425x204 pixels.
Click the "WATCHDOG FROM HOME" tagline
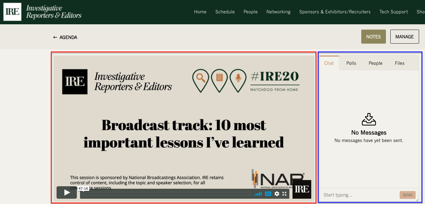click(274, 90)
